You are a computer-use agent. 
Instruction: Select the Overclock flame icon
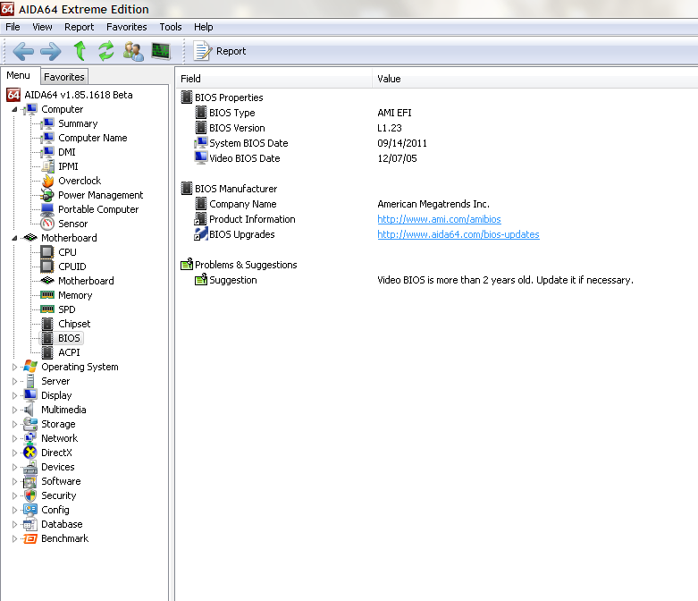pos(47,181)
